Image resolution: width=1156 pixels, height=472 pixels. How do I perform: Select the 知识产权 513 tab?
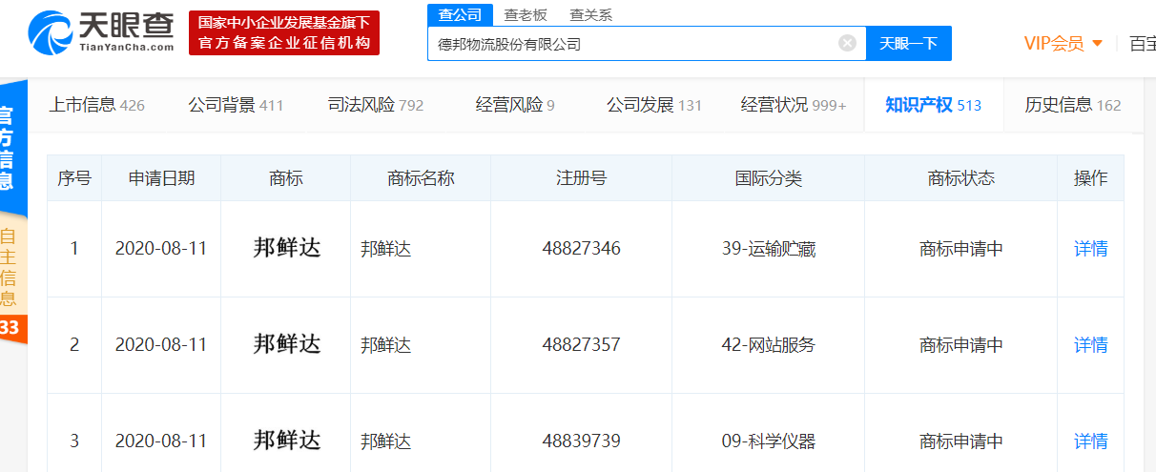point(933,105)
